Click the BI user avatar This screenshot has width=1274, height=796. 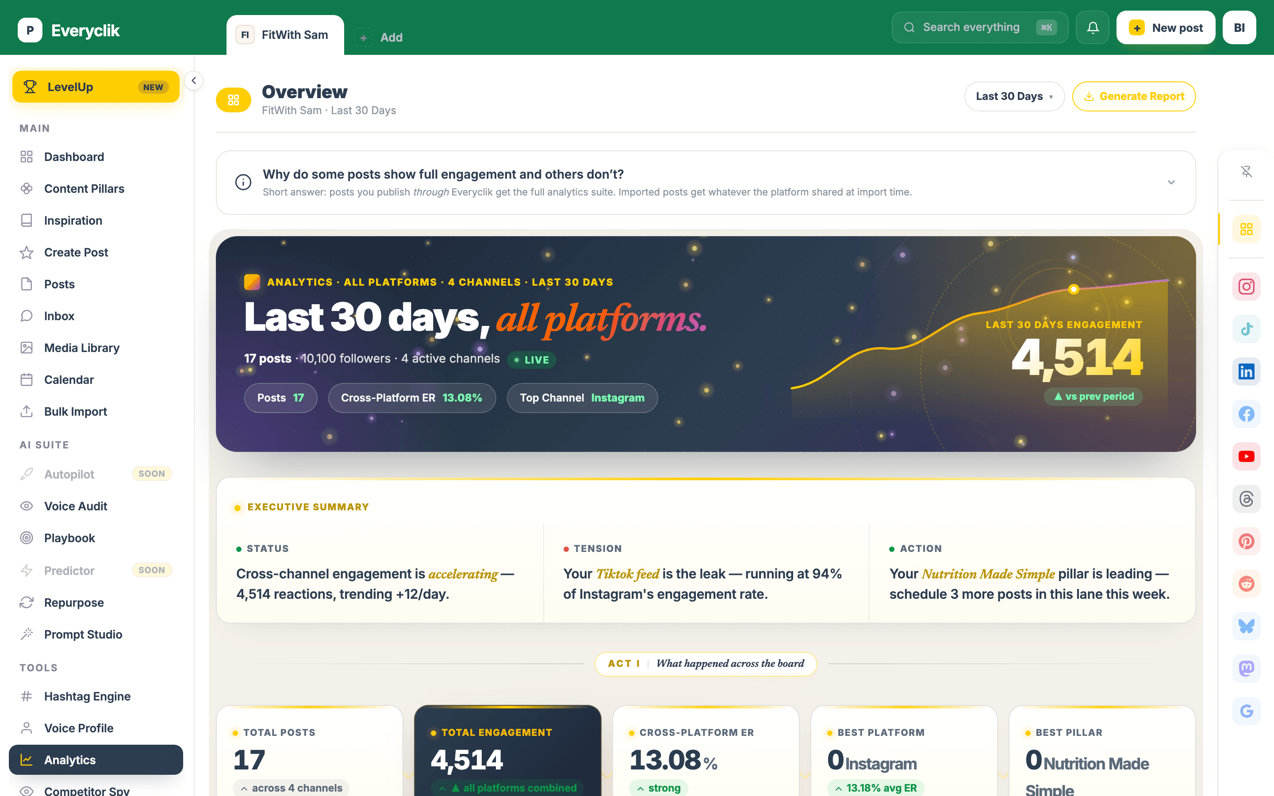point(1239,27)
